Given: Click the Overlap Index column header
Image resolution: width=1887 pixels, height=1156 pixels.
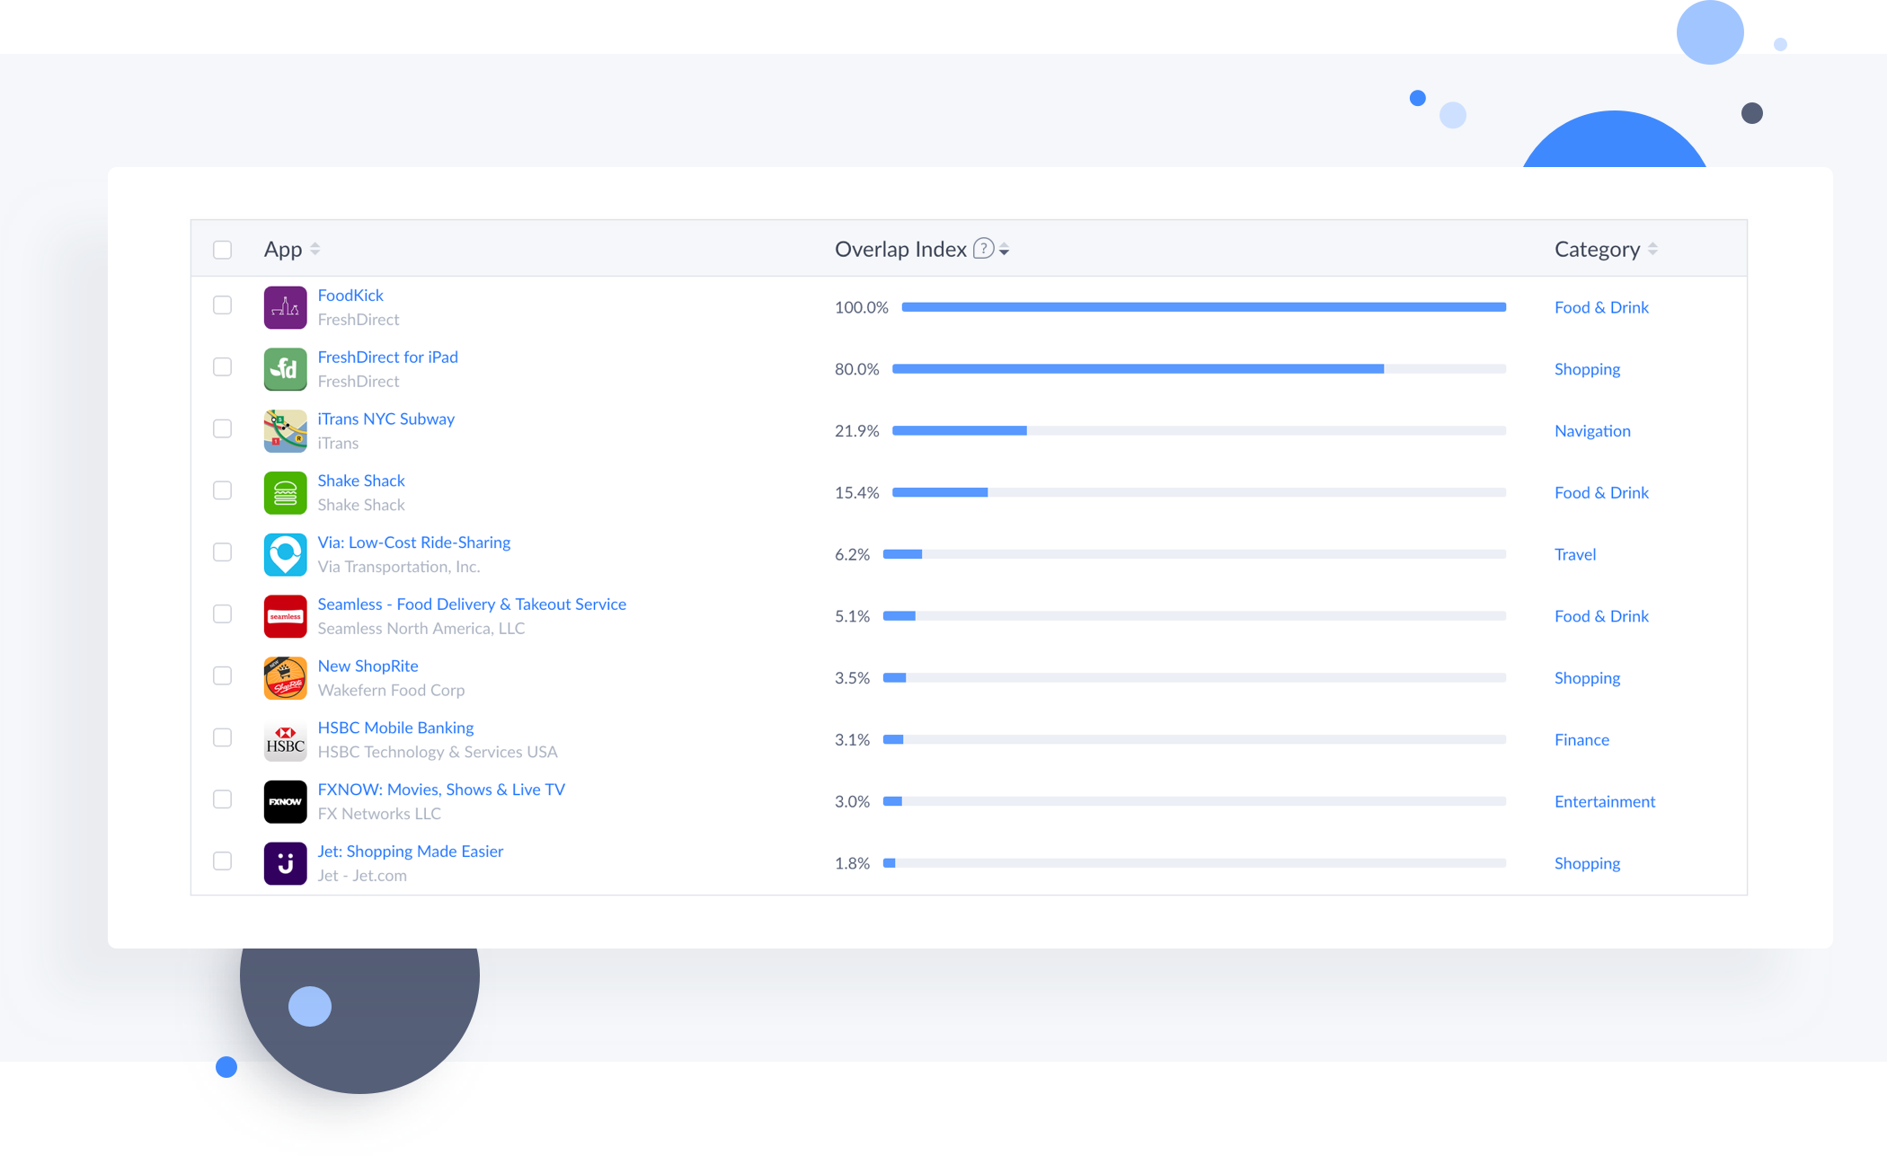Looking at the screenshot, I should click(900, 249).
